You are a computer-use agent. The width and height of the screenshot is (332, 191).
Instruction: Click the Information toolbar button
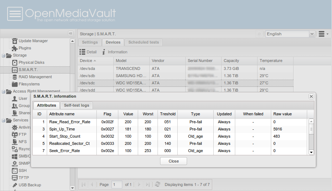[114, 52]
